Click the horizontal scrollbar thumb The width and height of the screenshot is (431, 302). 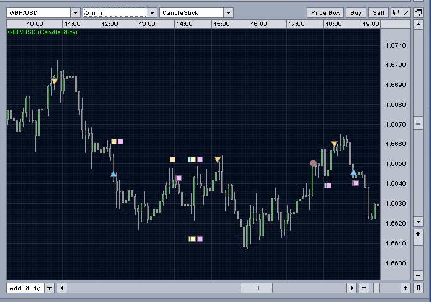[257, 288]
